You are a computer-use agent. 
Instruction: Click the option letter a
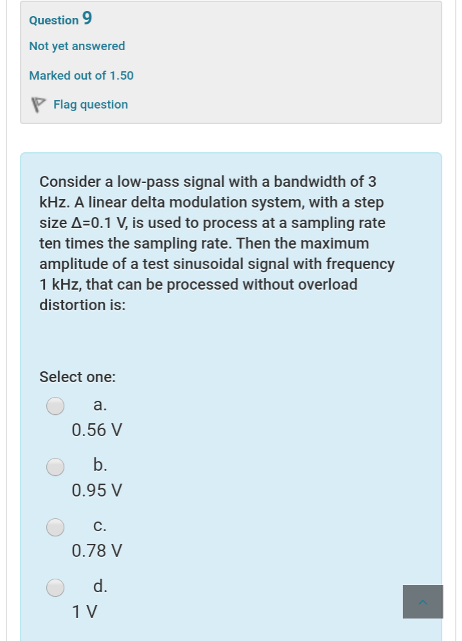(x=99, y=405)
